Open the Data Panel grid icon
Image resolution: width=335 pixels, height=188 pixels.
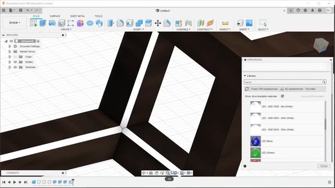(x=4, y=10)
